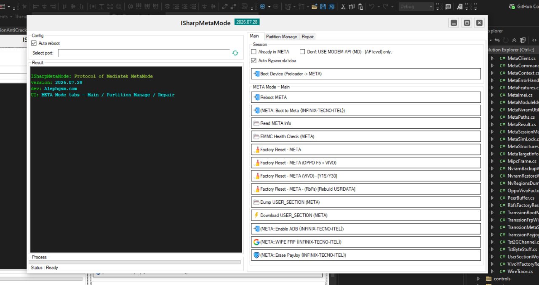The height and width of the screenshot is (285, 539).
Task: Click the Status : Ready text
Action: click(44, 268)
